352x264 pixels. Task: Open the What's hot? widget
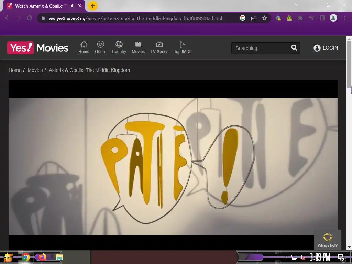click(328, 240)
